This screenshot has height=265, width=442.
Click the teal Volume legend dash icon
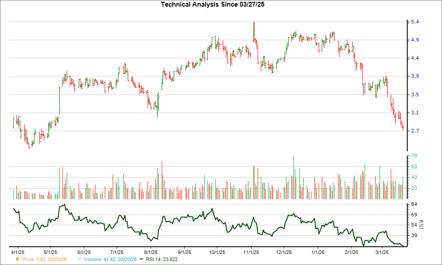click(80, 260)
